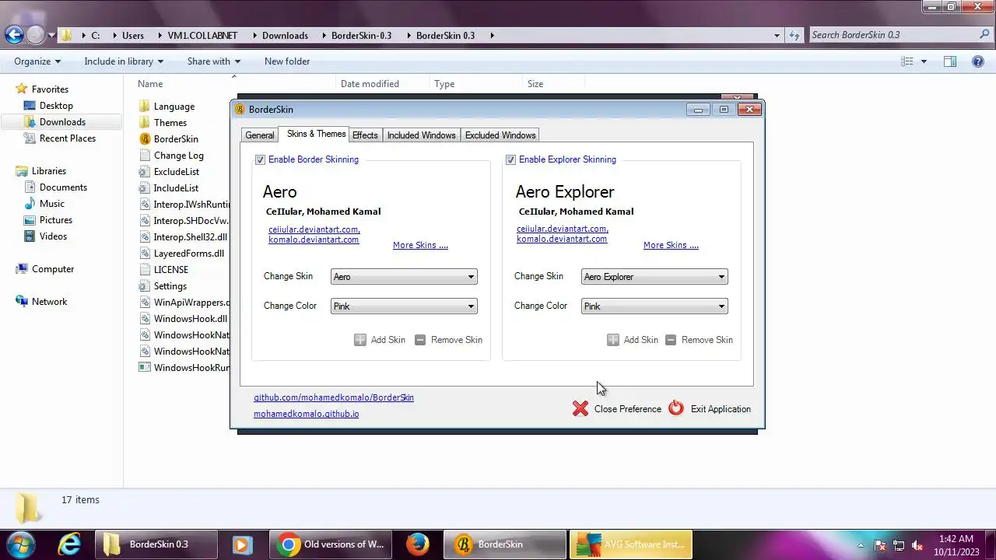Open the mohamedkomalo.github.io link
This screenshot has width=996, height=560.
[307, 414]
